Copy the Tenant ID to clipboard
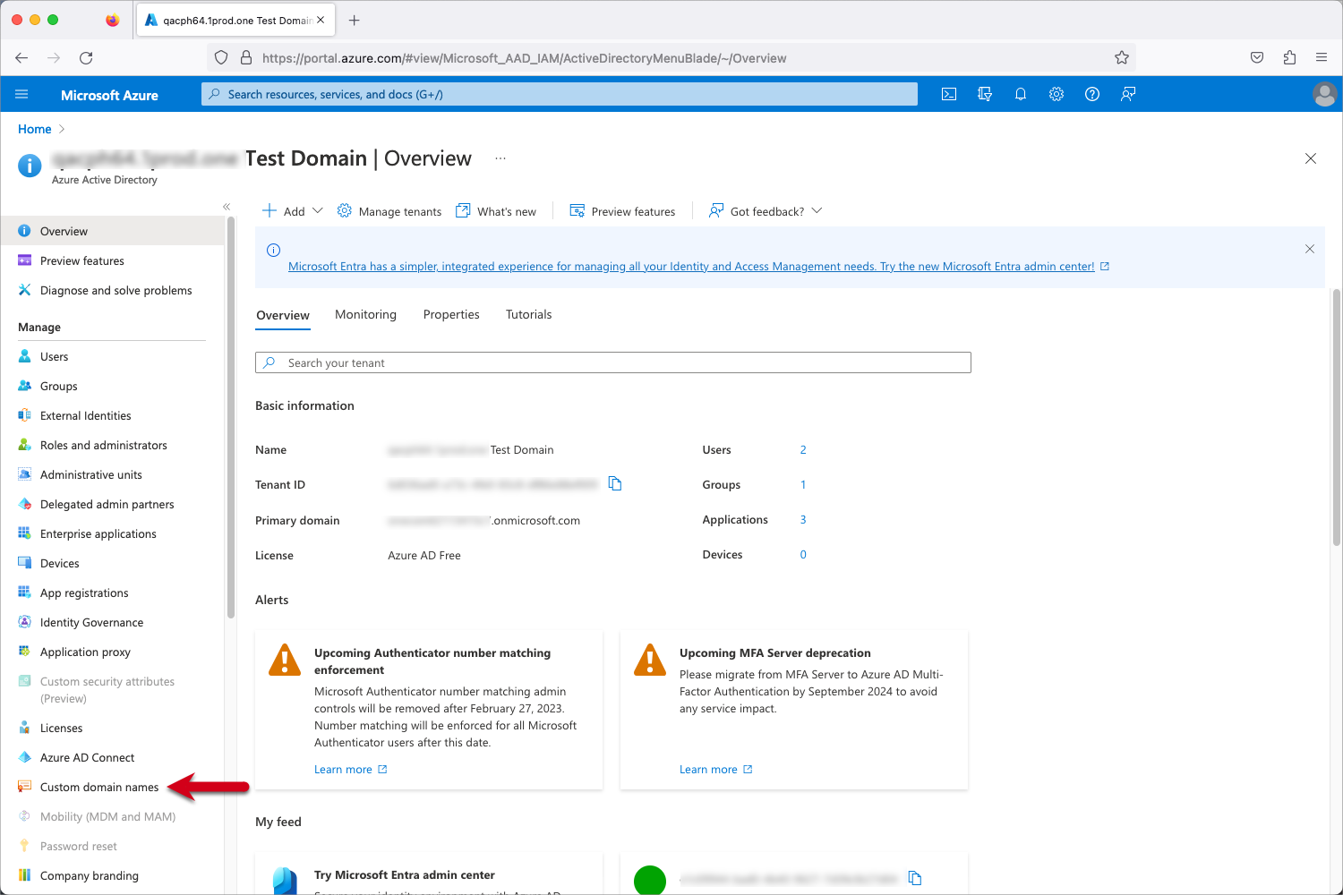This screenshot has height=895, width=1343. pyautogui.click(x=615, y=483)
